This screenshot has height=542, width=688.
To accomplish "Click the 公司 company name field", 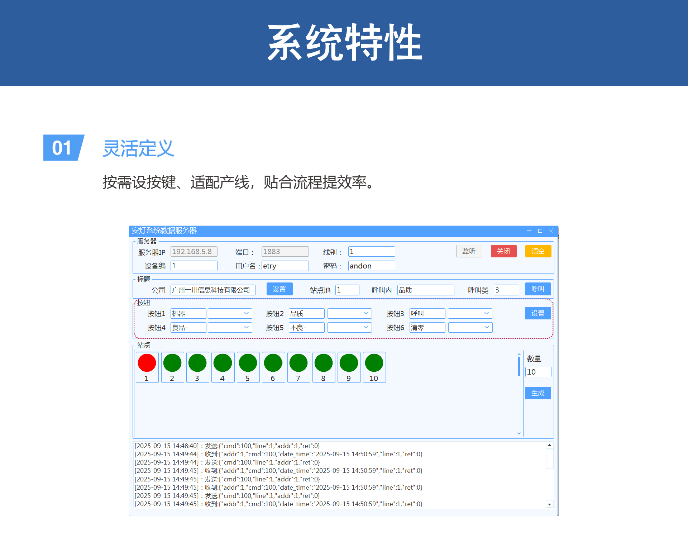I will pyautogui.click(x=213, y=290).
